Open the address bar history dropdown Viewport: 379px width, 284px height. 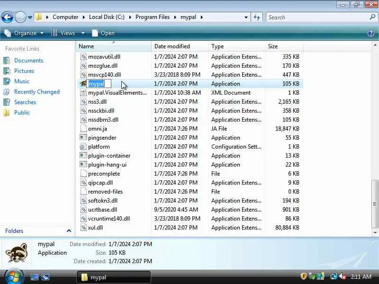click(x=246, y=18)
